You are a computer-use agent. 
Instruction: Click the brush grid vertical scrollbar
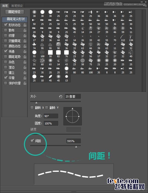(x=144, y=51)
